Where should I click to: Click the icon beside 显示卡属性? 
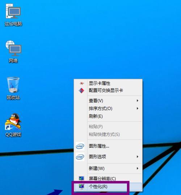coord(82,83)
